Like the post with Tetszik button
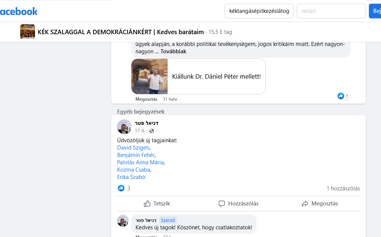Screen dimensions: 381x237 tap(157, 204)
